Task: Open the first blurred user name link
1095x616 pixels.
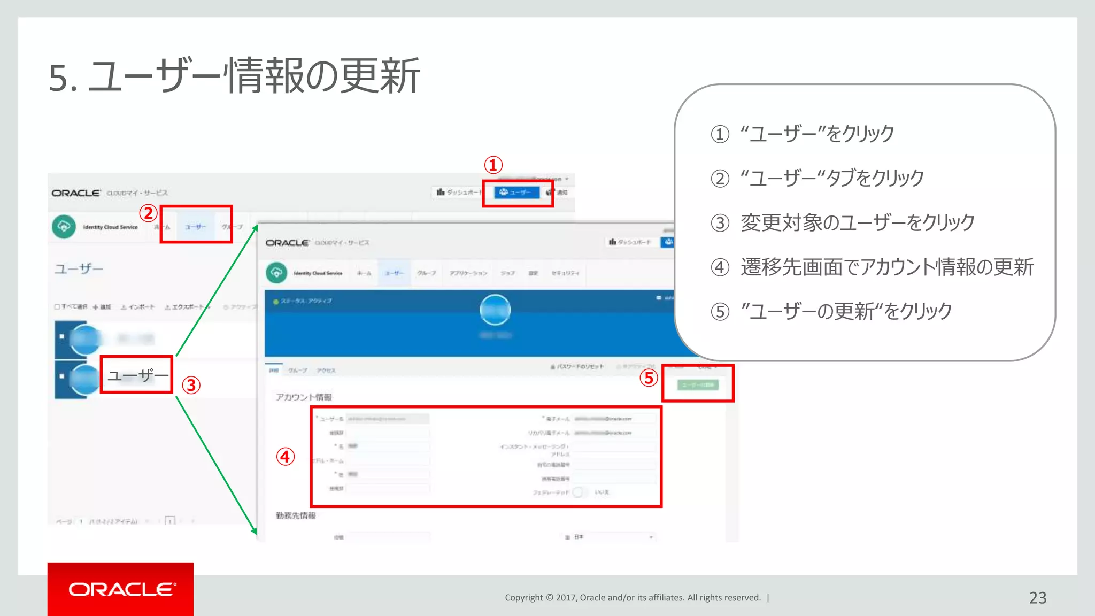Action: pyautogui.click(x=135, y=338)
